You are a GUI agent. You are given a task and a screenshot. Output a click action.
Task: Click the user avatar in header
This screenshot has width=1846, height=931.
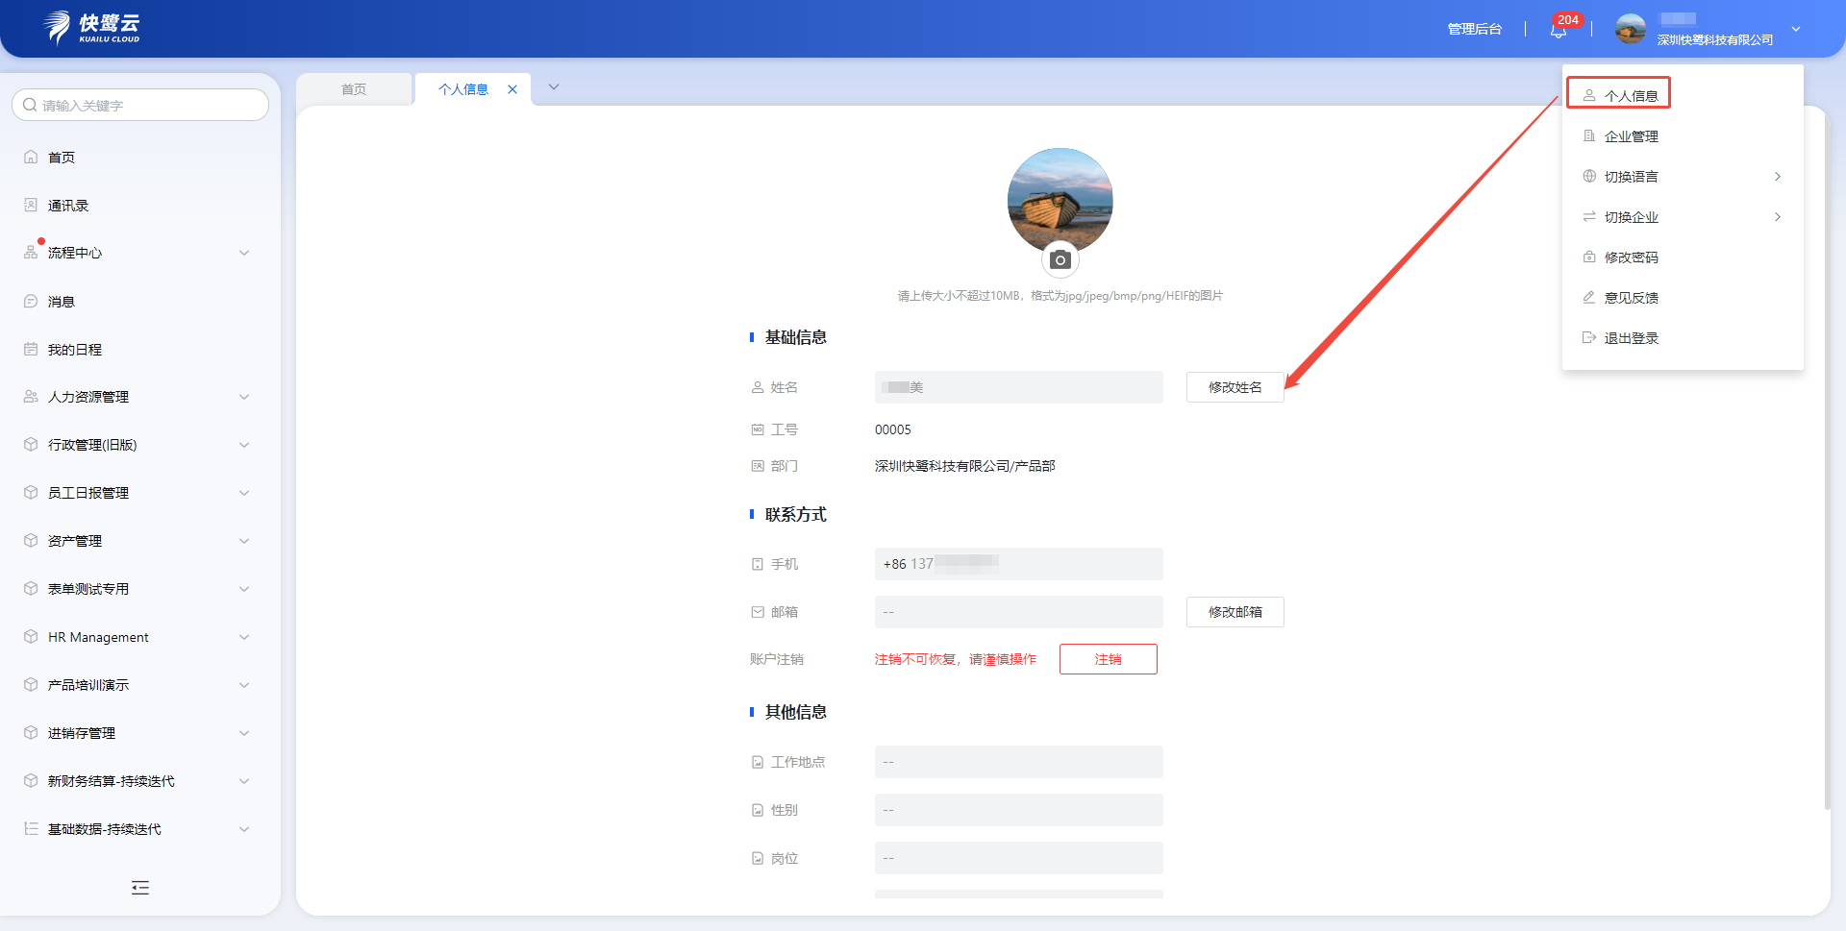click(1630, 29)
